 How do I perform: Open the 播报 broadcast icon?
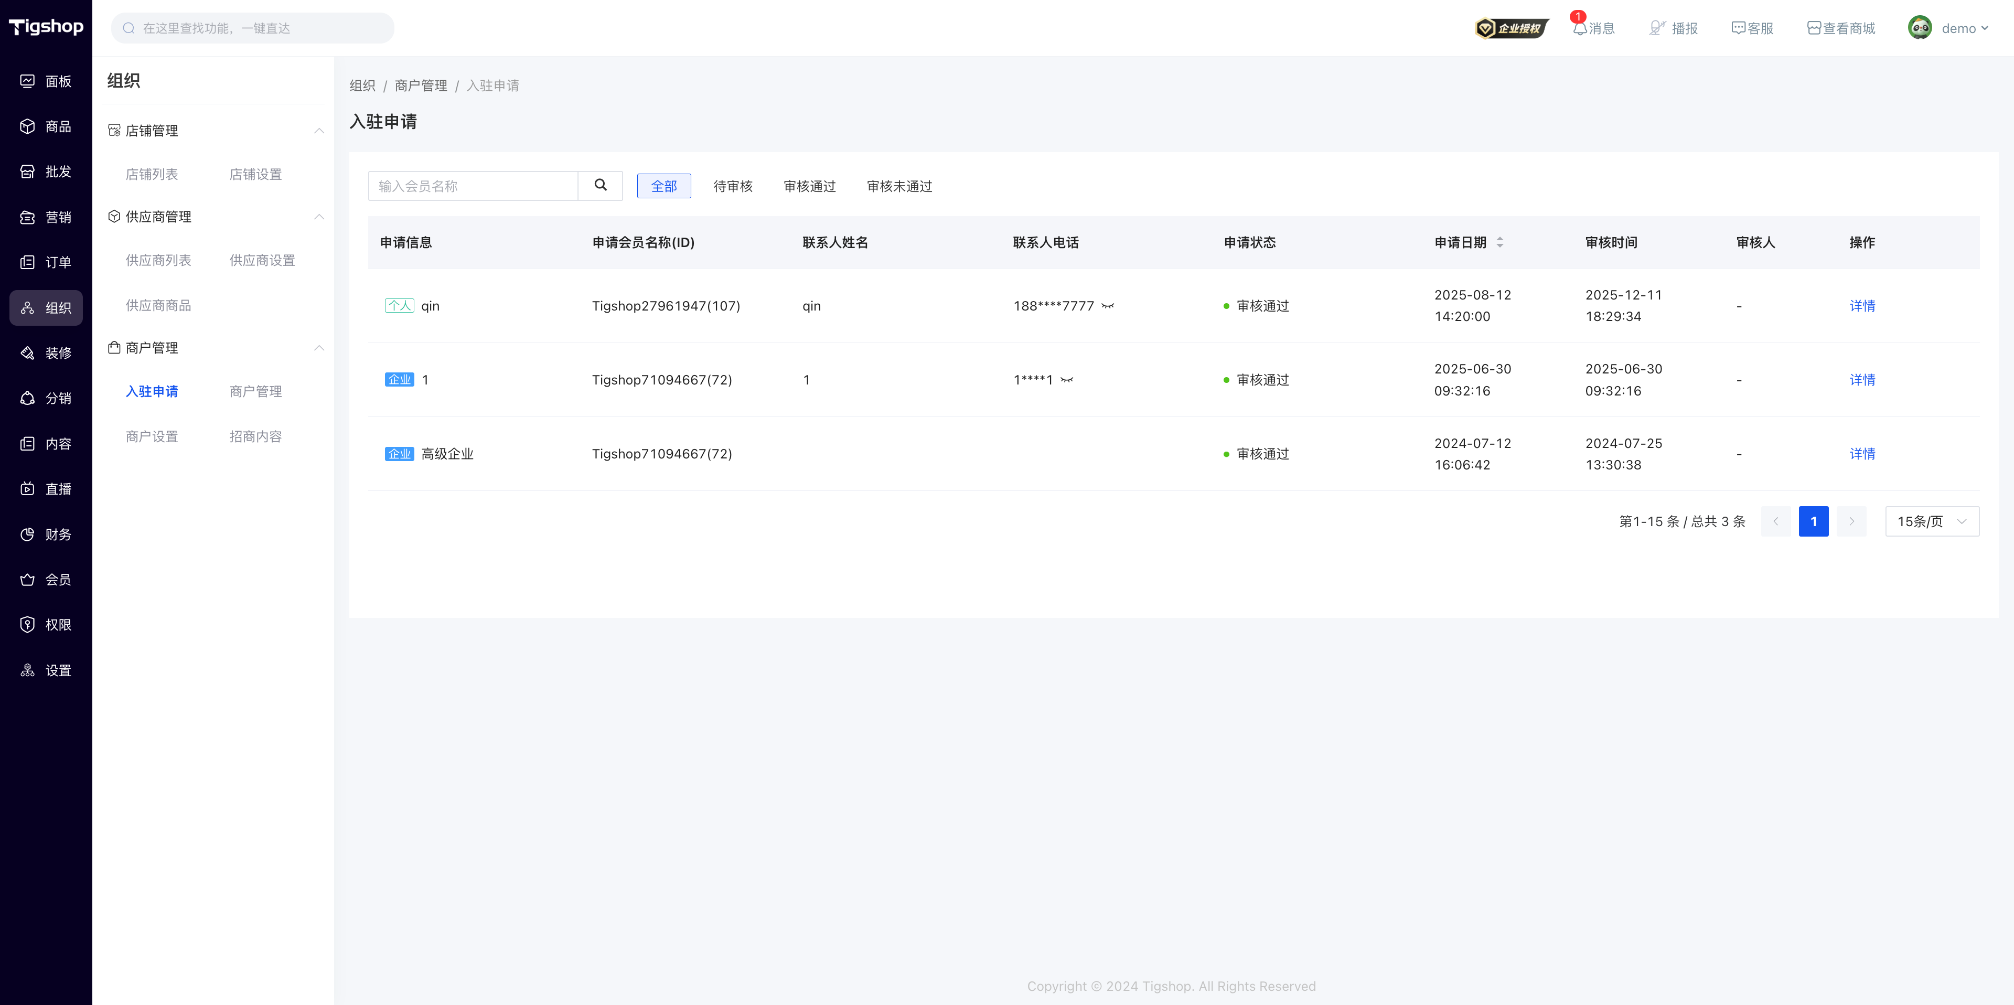click(x=1657, y=28)
